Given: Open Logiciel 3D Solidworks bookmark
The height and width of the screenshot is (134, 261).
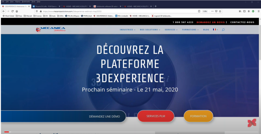Looking at the screenshot, I should pos(161,16).
